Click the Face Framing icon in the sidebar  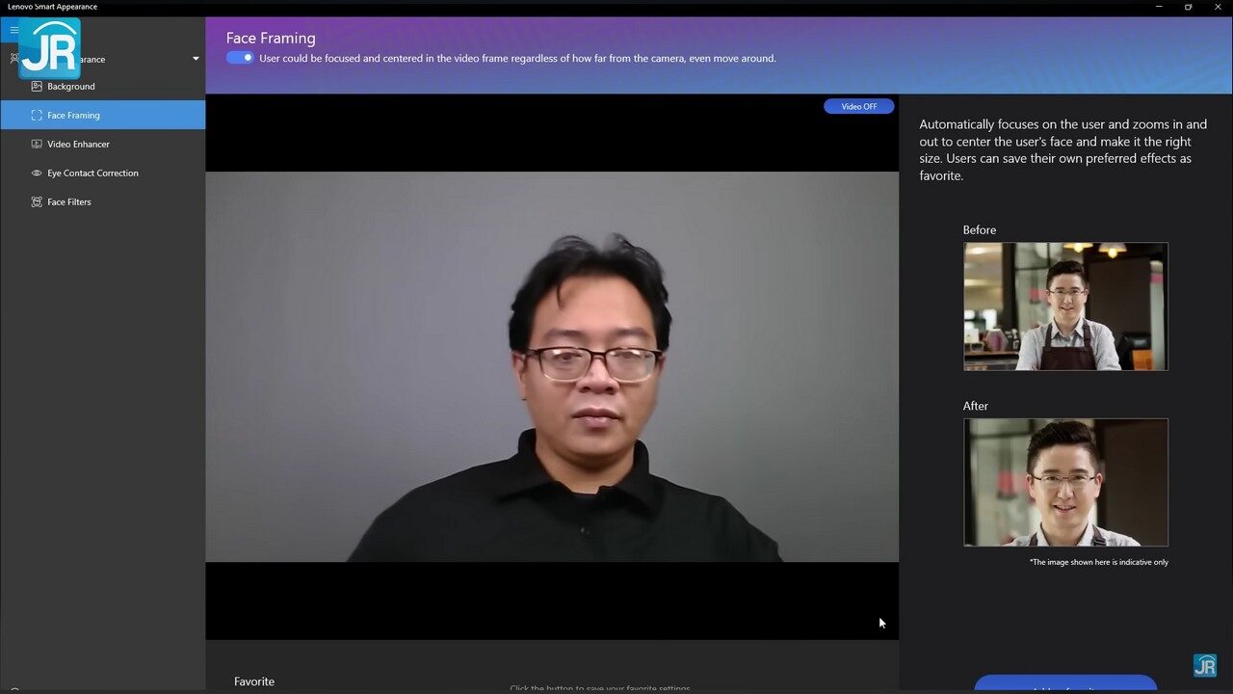[37, 115]
